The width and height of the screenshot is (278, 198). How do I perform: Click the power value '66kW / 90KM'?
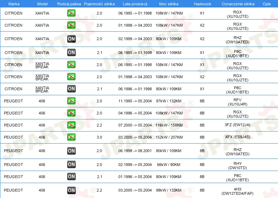169,165
